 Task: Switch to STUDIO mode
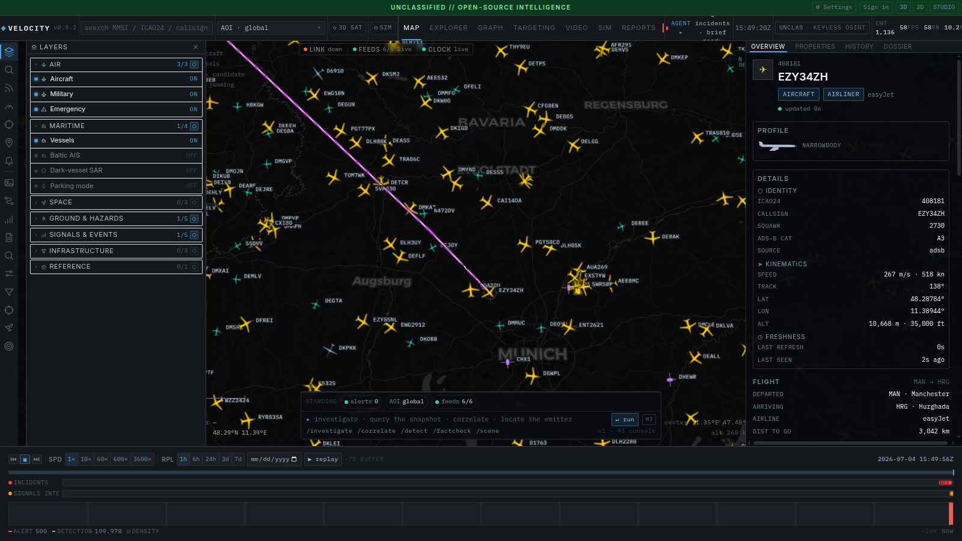pyautogui.click(x=944, y=7)
